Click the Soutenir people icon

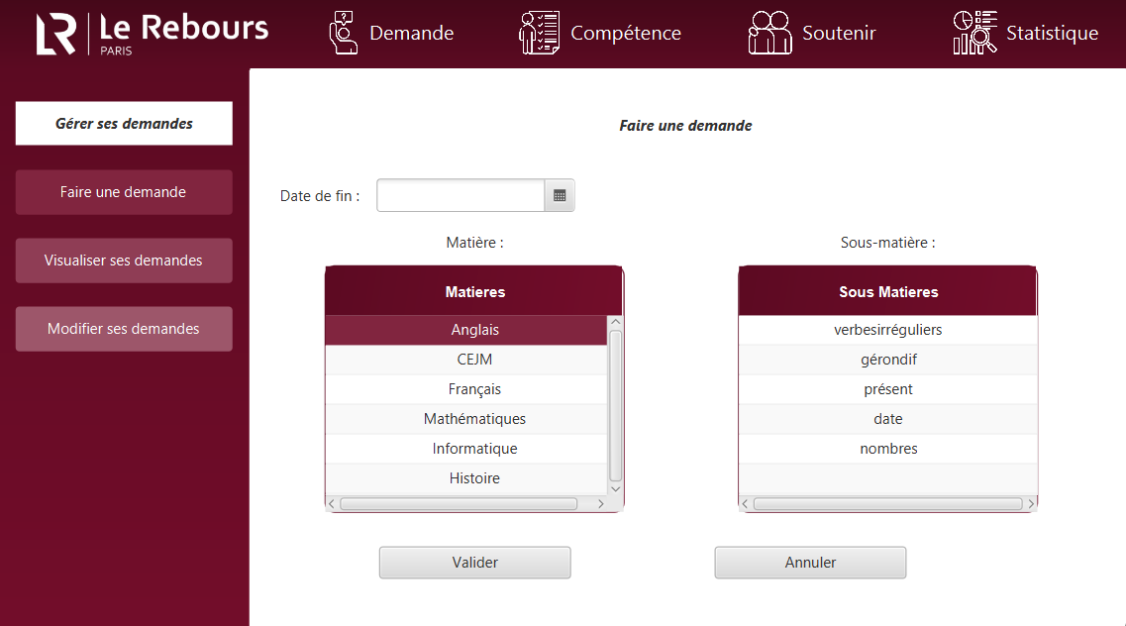(x=769, y=33)
